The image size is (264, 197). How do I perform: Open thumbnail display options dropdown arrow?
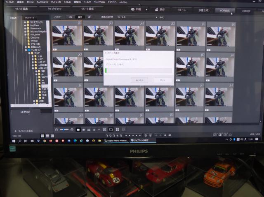(x=99, y=130)
